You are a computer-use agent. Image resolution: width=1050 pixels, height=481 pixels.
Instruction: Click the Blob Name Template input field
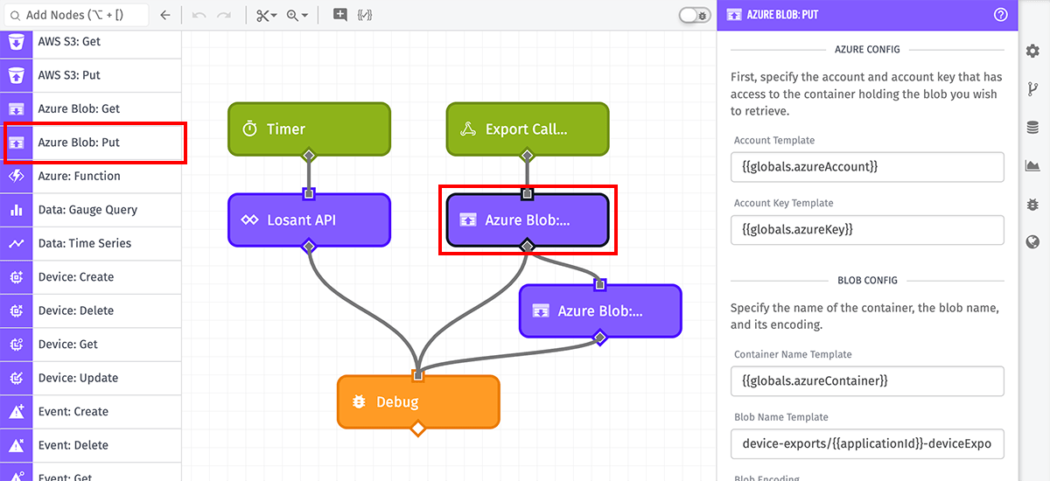click(867, 443)
